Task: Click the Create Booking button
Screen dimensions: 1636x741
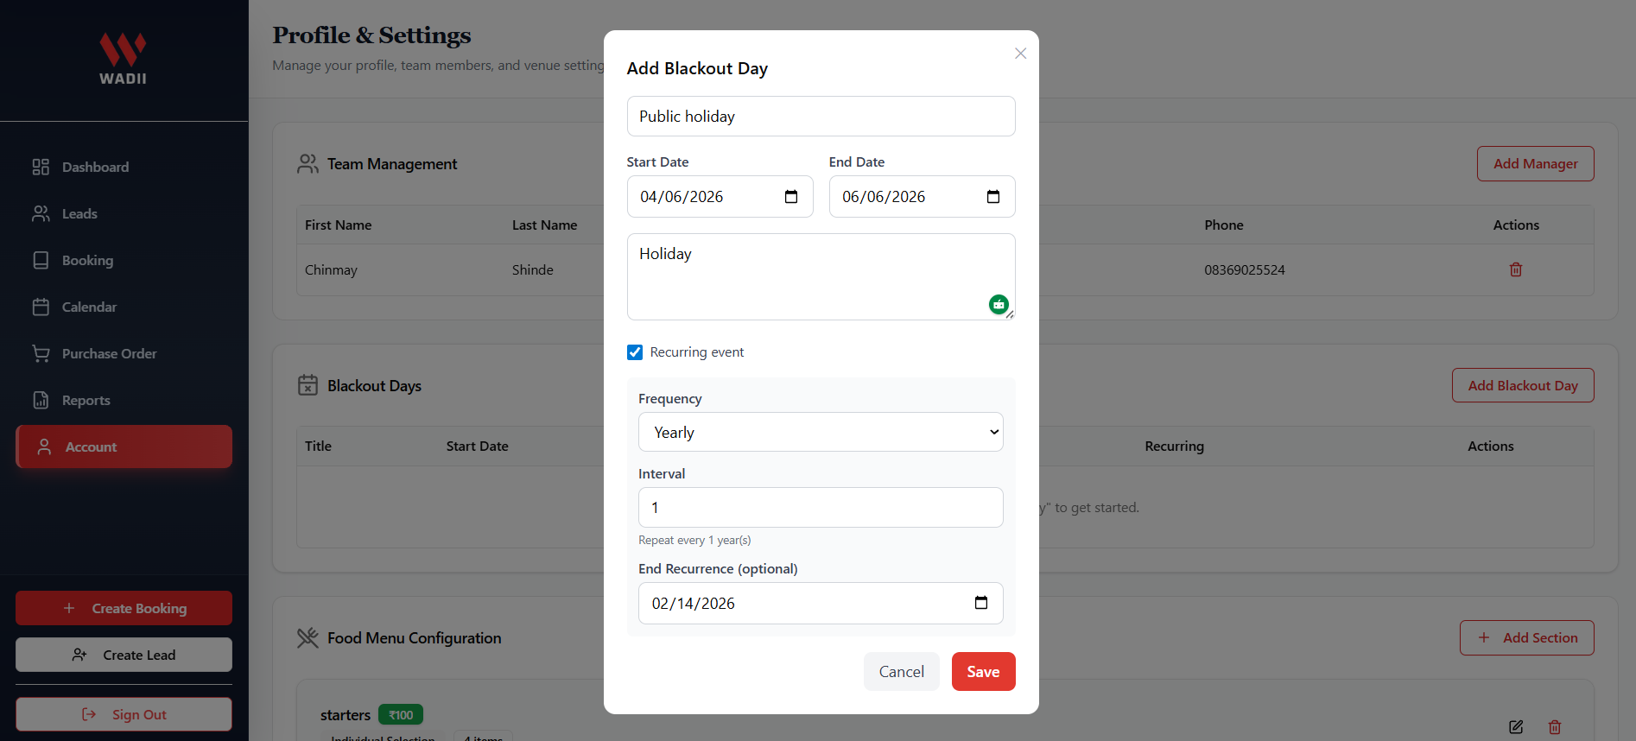Action: click(124, 608)
